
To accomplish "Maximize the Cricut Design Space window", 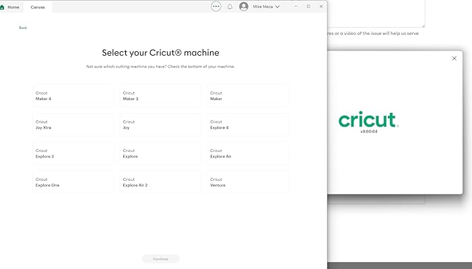I will pos(308,6).
